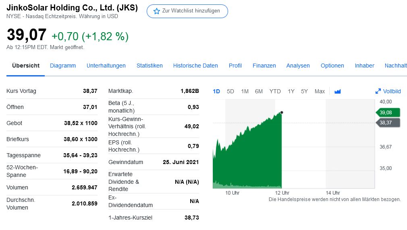The height and width of the screenshot is (230, 407).
Task: Show the Max chart range
Action: [320, 91]
